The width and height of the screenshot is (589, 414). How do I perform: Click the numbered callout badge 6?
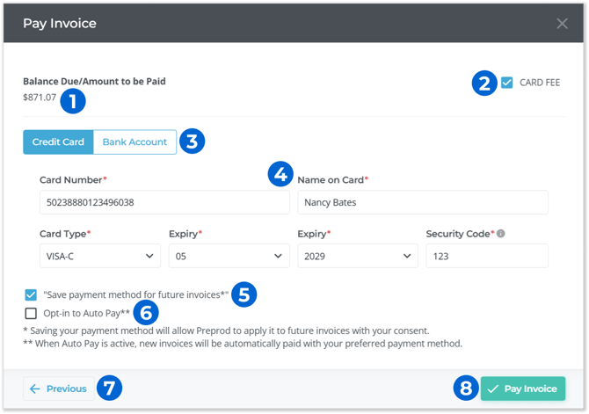click(146, 313)
